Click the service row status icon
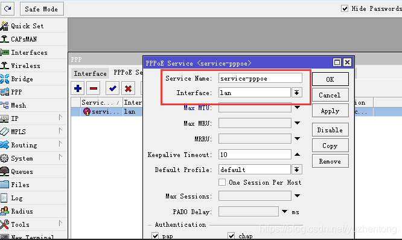This screenshot has height=240, width=402. (87, 112)
